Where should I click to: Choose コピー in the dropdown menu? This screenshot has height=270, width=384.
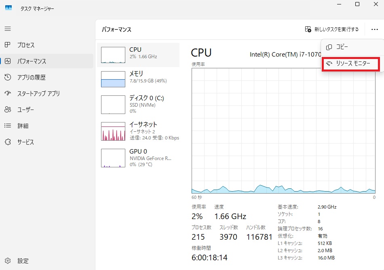(x=342, y=47)
